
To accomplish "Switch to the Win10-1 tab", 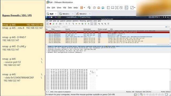I will pos(66,14).
